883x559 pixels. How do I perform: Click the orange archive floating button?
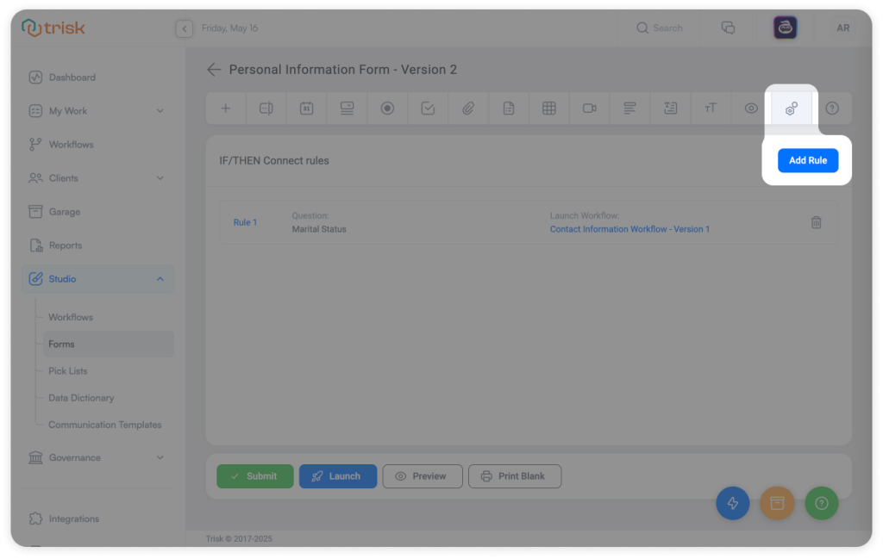coord(777,503)
